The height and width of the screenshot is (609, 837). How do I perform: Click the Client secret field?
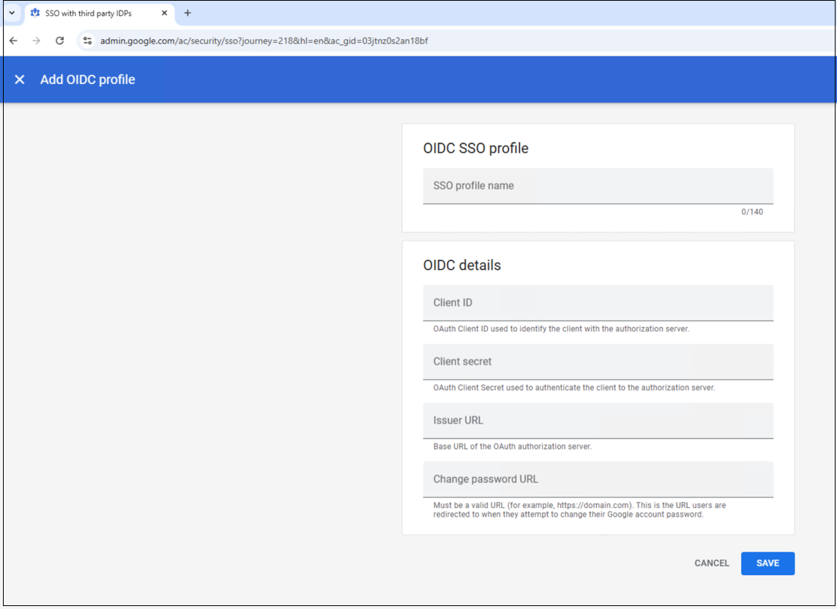(x=598, y=362)
